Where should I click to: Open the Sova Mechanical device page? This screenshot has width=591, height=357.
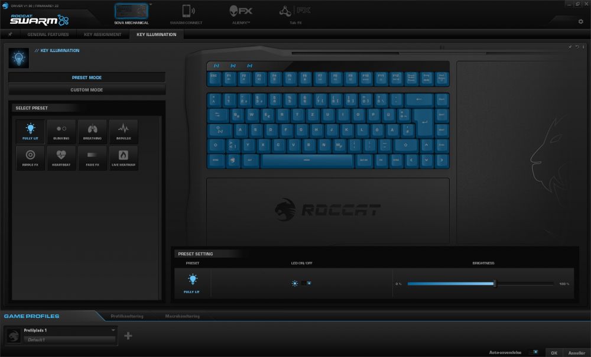131,14
